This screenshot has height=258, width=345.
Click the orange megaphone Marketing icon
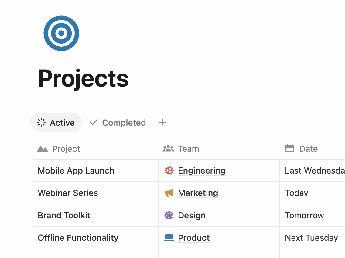[169, 193]
